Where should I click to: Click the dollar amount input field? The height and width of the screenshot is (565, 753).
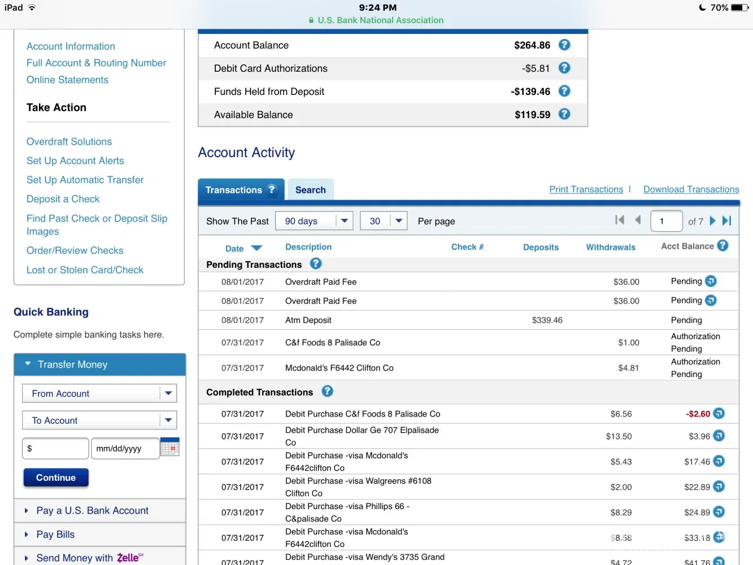click(55, 449)
